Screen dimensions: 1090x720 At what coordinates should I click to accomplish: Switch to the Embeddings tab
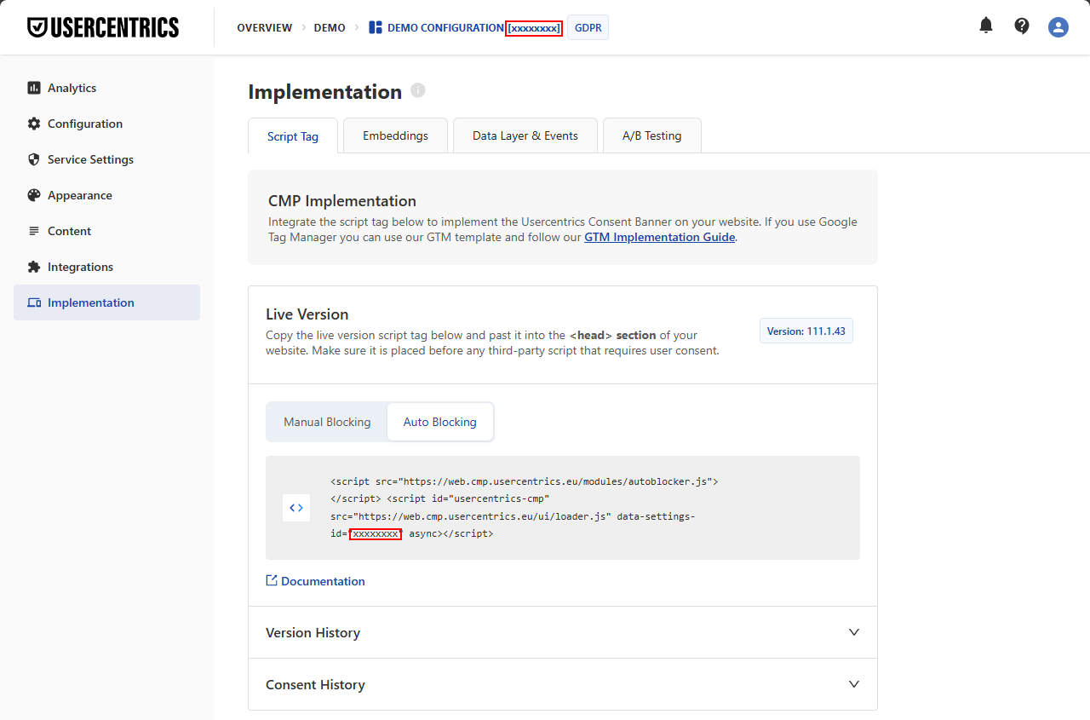(x=395, y=135)
